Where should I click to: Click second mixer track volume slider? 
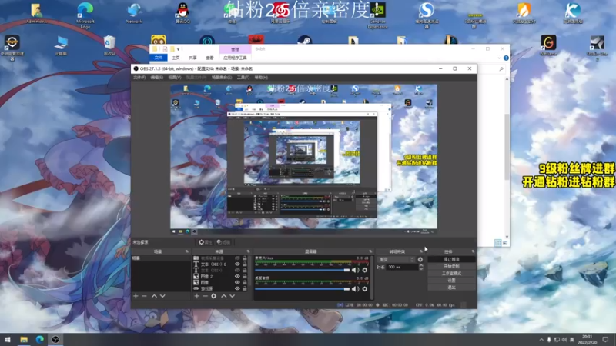pos(302,289)
